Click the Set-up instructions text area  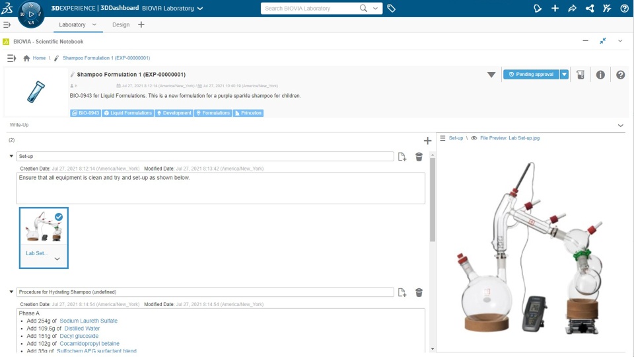point(221,188)
